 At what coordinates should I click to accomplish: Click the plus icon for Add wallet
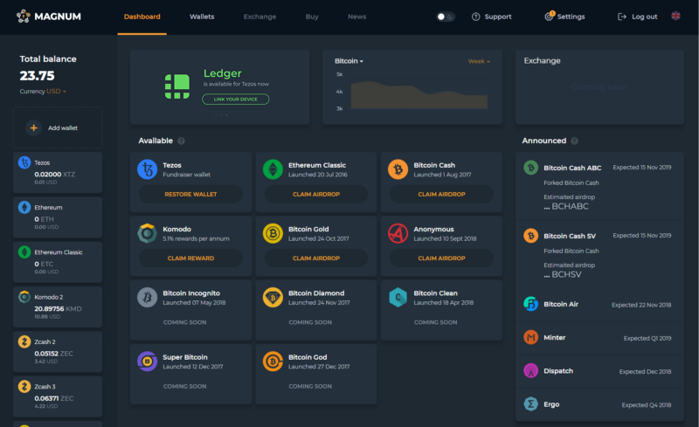[x=33, y=127]
